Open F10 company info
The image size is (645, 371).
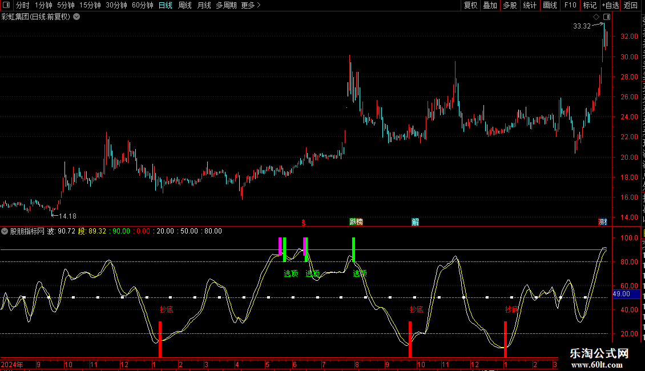point(570,5)
